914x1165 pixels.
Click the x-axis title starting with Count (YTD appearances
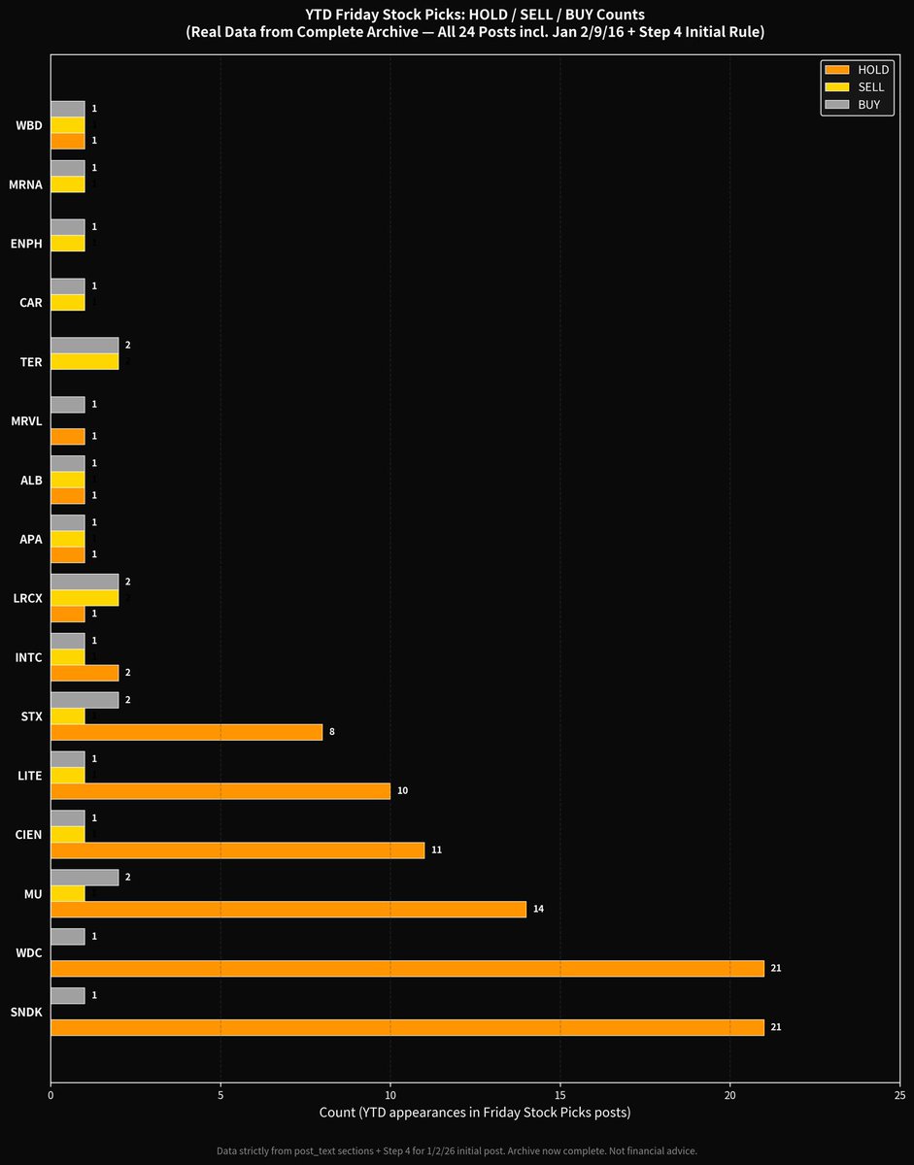475,1112
